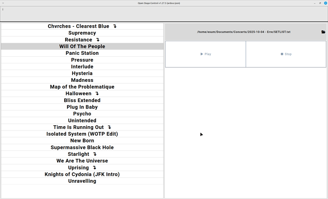Click the arrow icon next to Starlight
This screenshot has height=199, width=328.
coord(95,154)
